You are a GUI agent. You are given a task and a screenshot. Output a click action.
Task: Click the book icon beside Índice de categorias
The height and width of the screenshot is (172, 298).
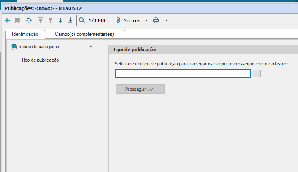[x=14, y=47]
